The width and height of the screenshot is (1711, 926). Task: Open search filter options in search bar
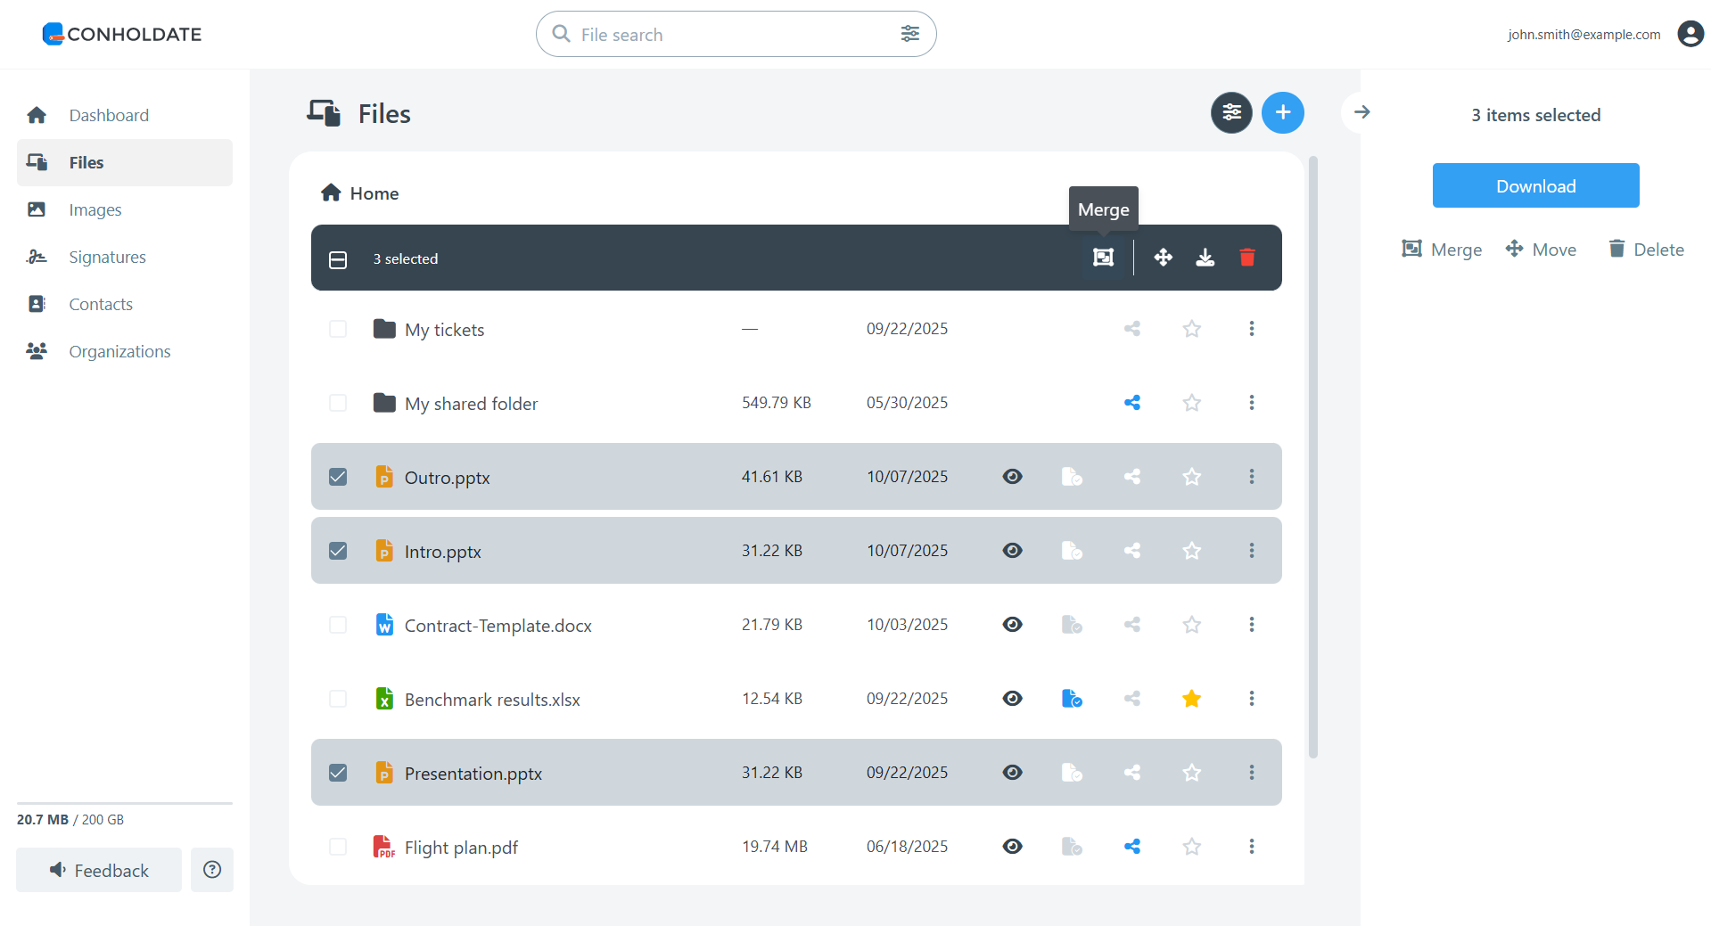[909, 34]
